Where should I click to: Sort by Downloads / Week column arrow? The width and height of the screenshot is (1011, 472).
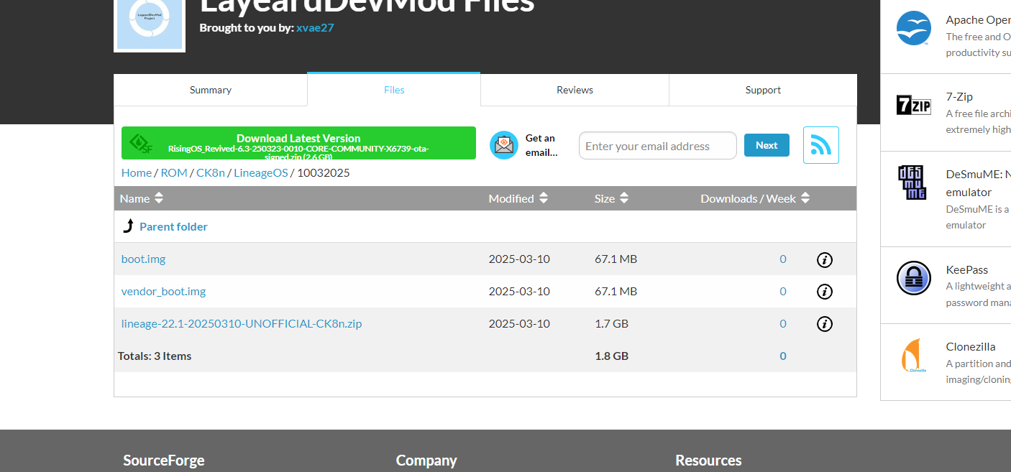click(805, 198)
